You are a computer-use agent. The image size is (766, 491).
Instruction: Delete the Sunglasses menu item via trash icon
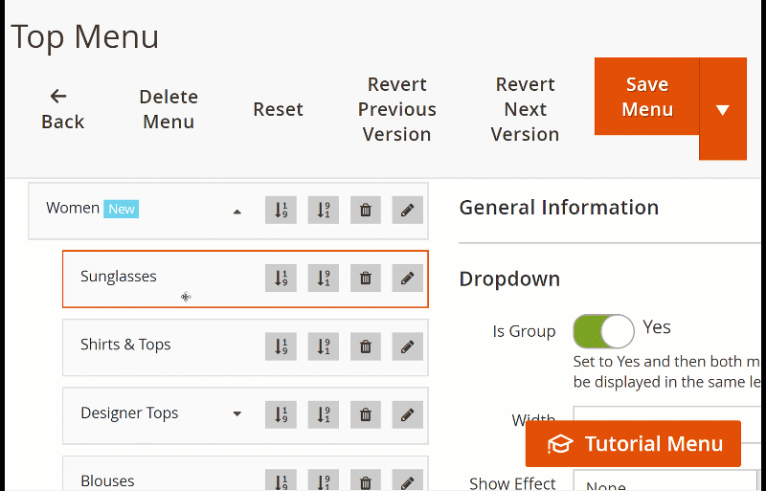click(365, 279)
